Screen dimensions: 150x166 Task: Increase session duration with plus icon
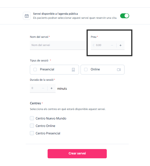click(51, 88)
